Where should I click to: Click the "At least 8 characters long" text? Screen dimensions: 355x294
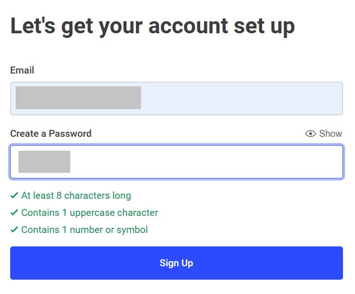click(x=76, y=196)
